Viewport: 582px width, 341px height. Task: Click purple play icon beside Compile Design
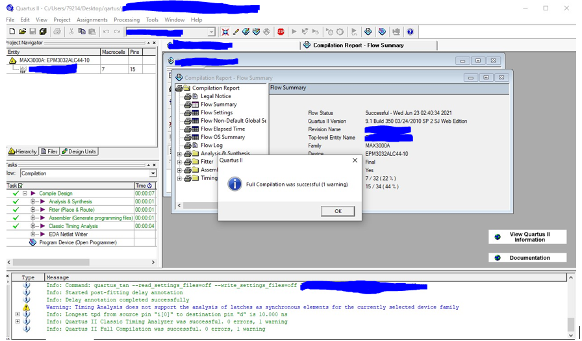(x=33, y=194)
